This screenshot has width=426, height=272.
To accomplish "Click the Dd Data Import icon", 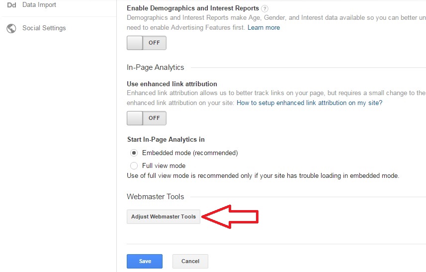I will [11, 5].
